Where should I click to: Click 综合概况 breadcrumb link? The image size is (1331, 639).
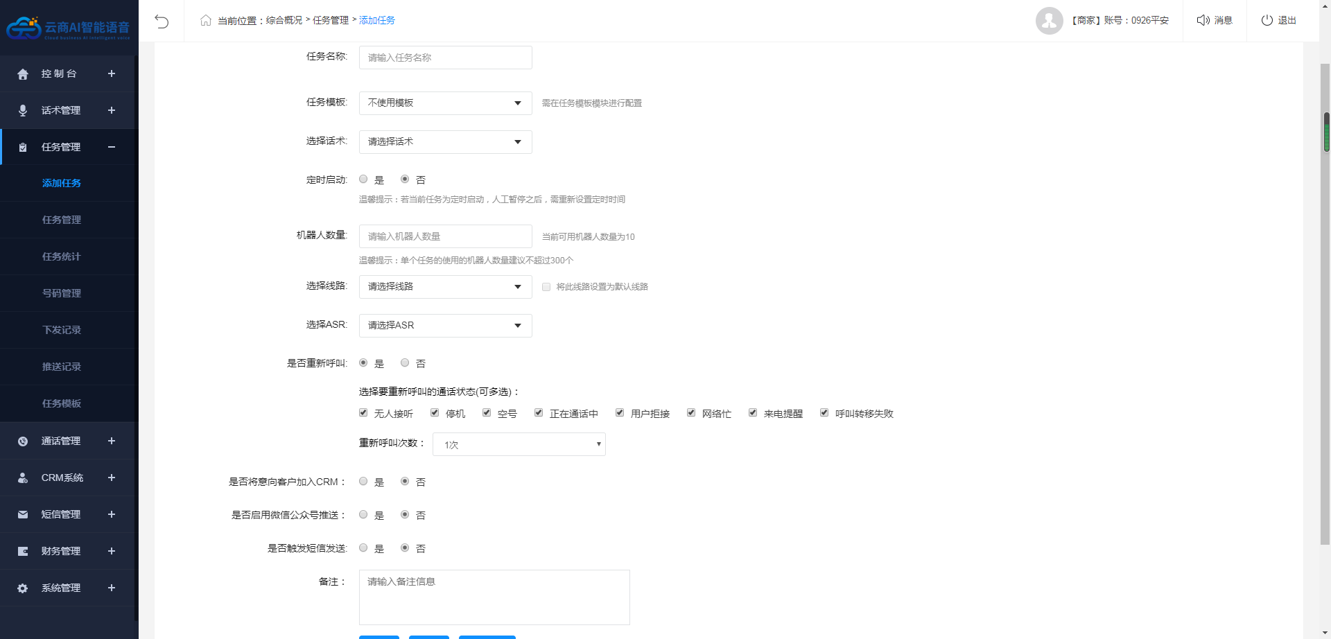pos(284,20)
